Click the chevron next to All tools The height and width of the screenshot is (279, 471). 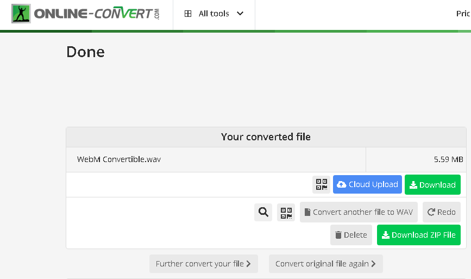pyautogui.click(x=240, y=14)
